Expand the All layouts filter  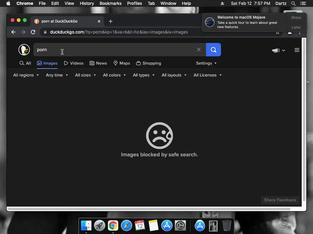click(x=174, y=75)
